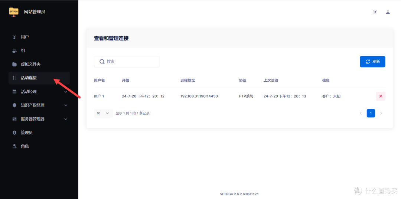
Task: Click the SFTPGo 2.6.2 version footer text
Action: click(239, 194)
